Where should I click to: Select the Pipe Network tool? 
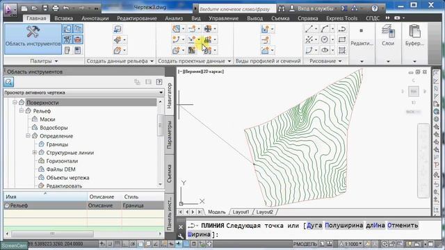[208, 51]
